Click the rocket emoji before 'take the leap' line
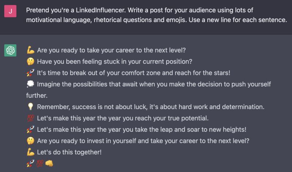Image resolution: width=292 pixels, height=172 pixels. (30, 130)
